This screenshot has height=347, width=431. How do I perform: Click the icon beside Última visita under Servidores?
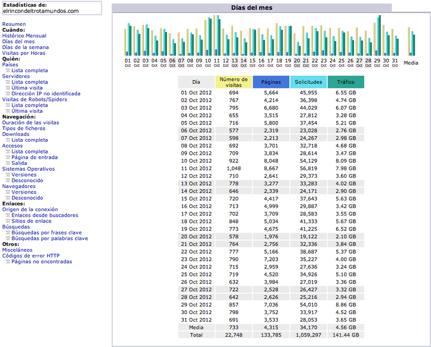coord(8,88)
